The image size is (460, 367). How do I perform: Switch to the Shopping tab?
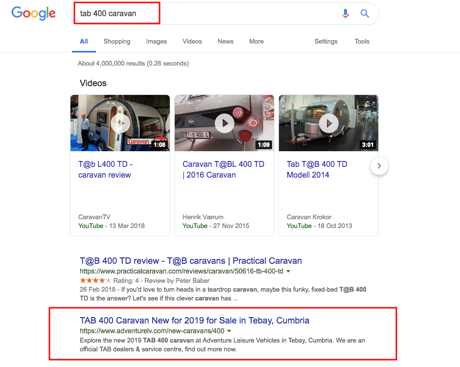(117, 42)
